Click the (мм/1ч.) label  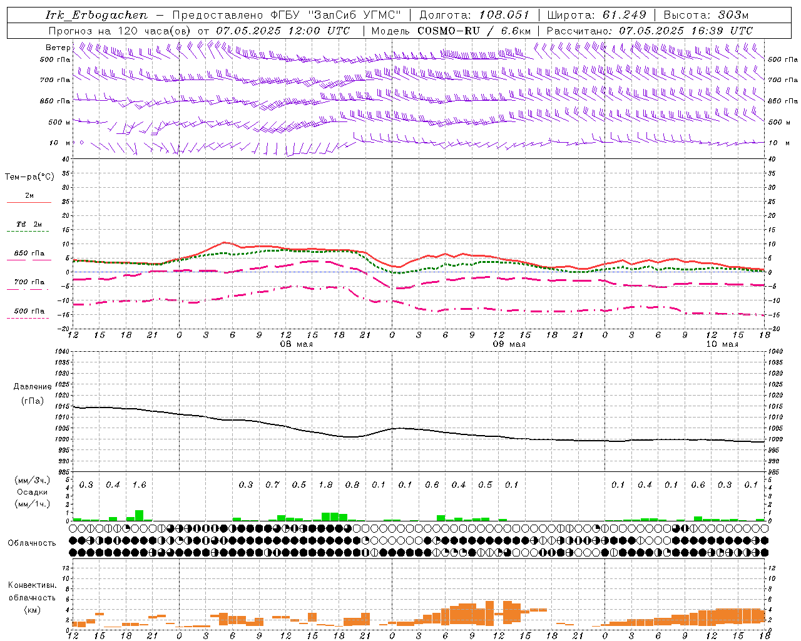[x=33, y=504]
